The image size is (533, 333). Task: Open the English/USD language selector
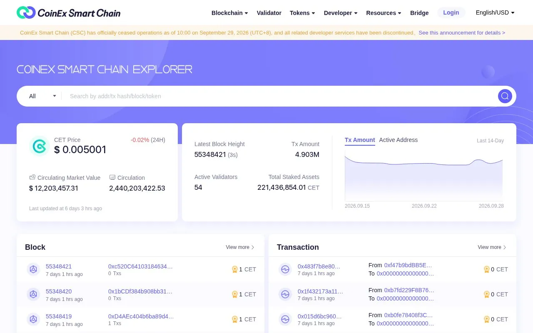(x=495, y=12)
